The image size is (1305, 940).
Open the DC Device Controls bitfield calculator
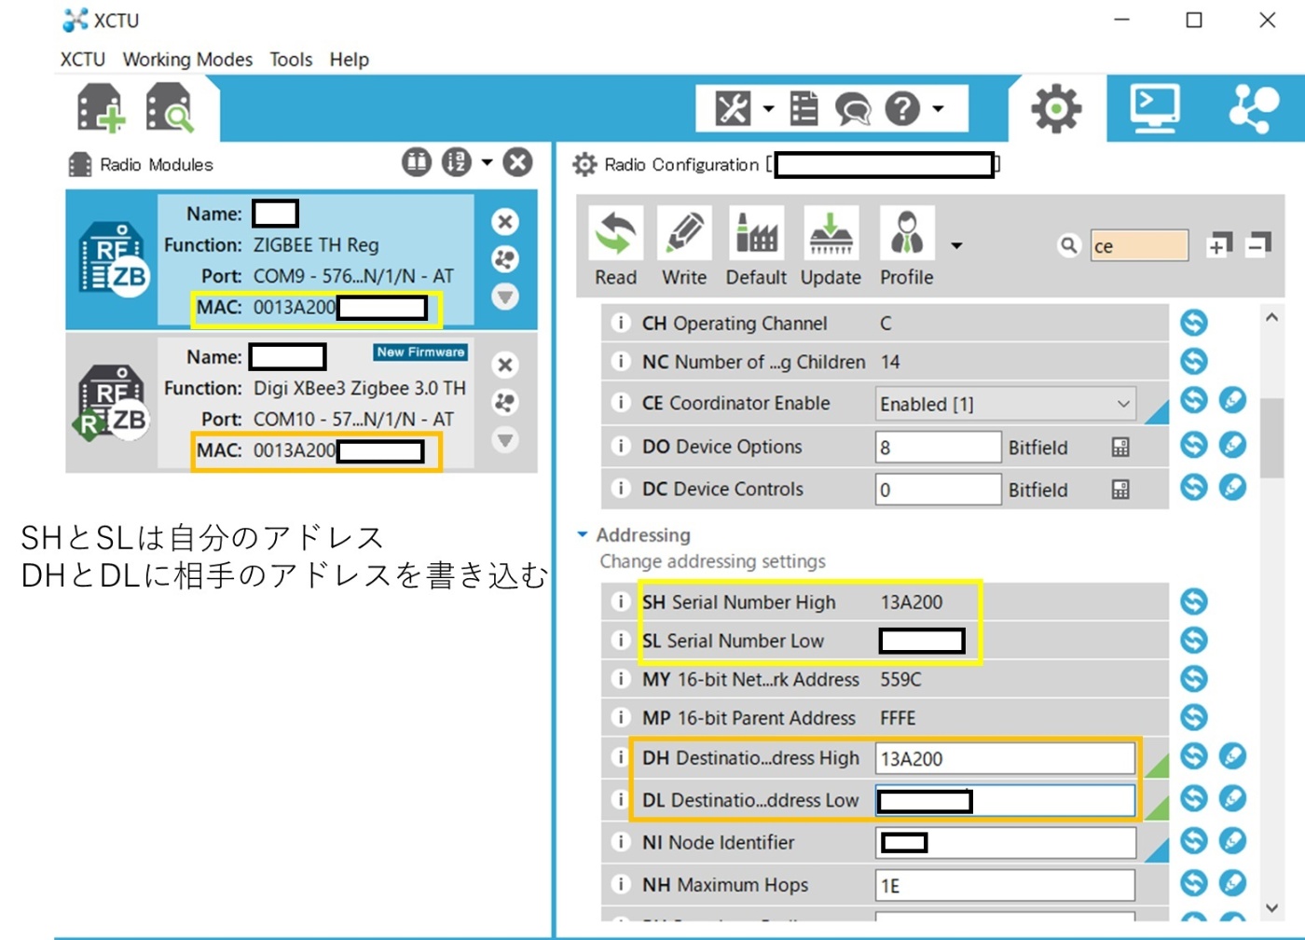(x=1120, y=490)
